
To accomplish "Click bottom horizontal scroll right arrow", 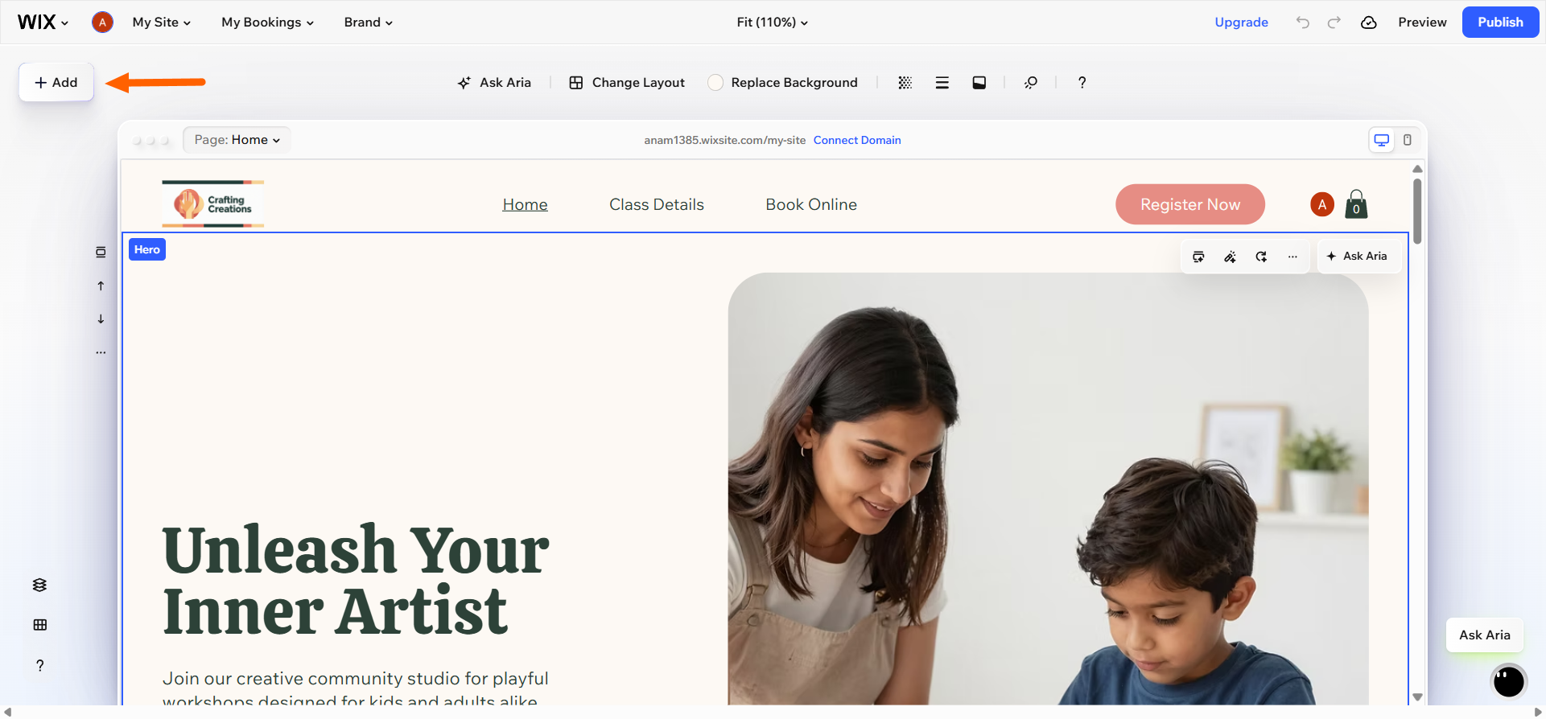I will click(x=1538, y=712).
